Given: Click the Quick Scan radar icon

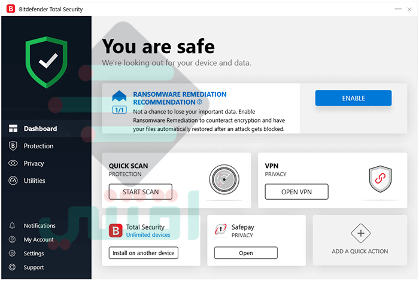Looking at the screenshot, I should click(x=224, y=179).
